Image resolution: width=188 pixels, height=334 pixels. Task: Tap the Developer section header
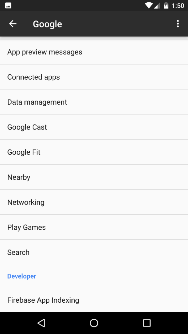click(22, 276)
